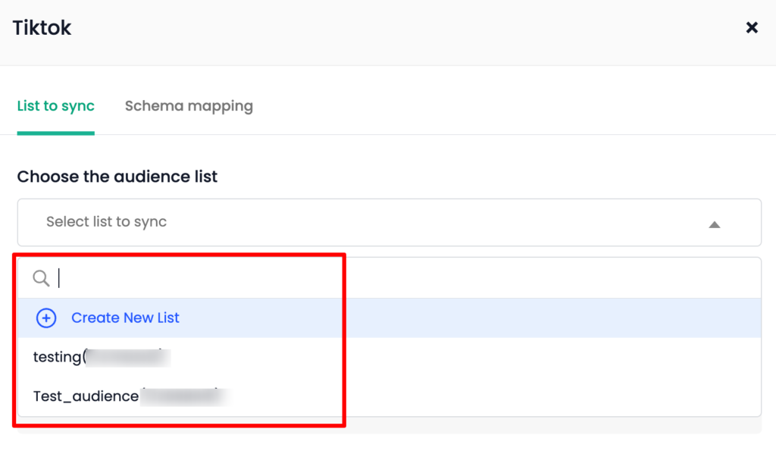This screenshot has width=776, height=460.
Task: Click the blurred ID beside testing
Action: click(127, 358)
